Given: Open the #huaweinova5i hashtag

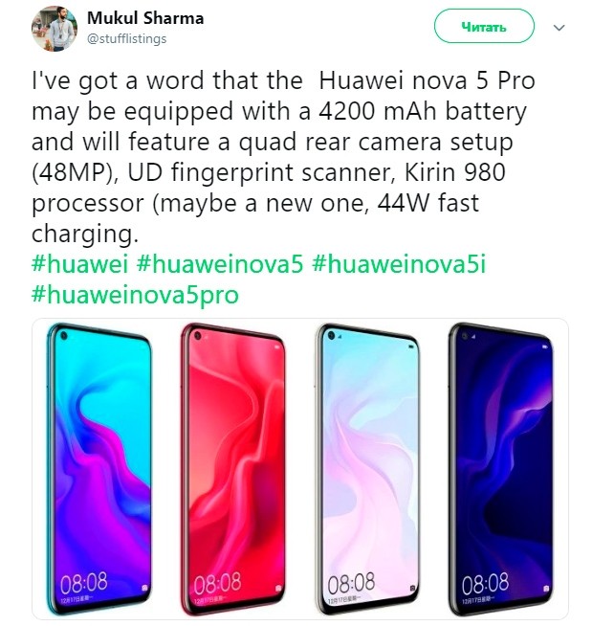Looking at the screenshot, I should [x=400, y=264].
